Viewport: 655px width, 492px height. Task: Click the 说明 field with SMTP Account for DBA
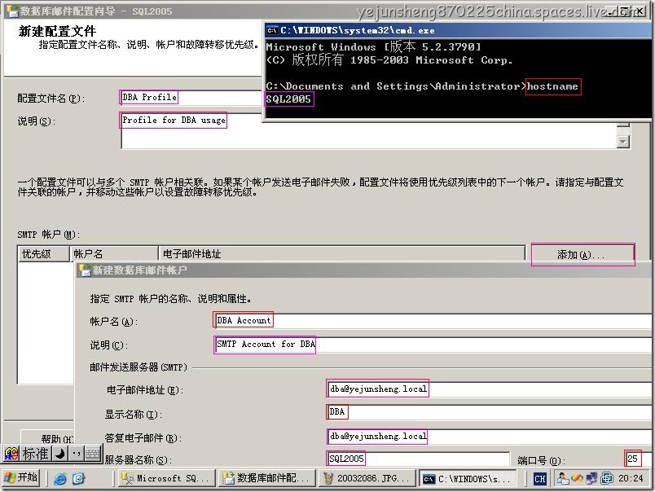[433, 345]
